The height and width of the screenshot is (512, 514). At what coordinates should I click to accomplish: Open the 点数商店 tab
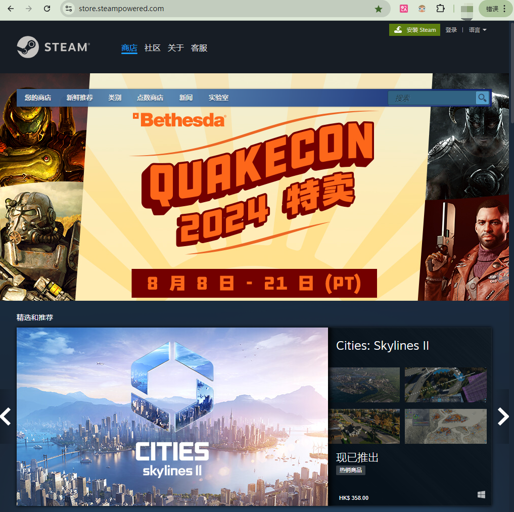point(150,98)
